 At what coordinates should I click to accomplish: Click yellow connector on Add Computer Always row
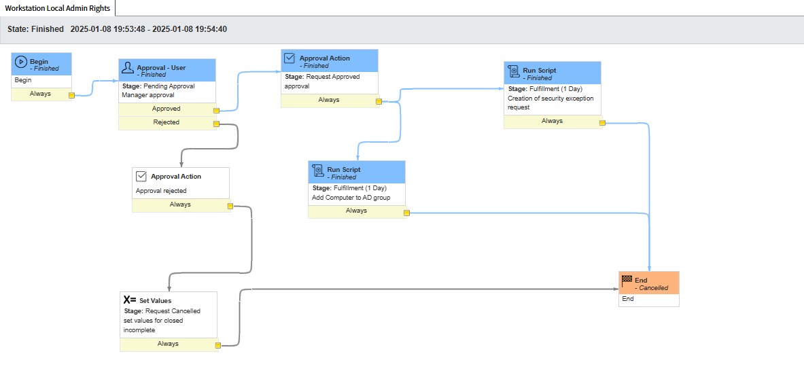[406, 213]
